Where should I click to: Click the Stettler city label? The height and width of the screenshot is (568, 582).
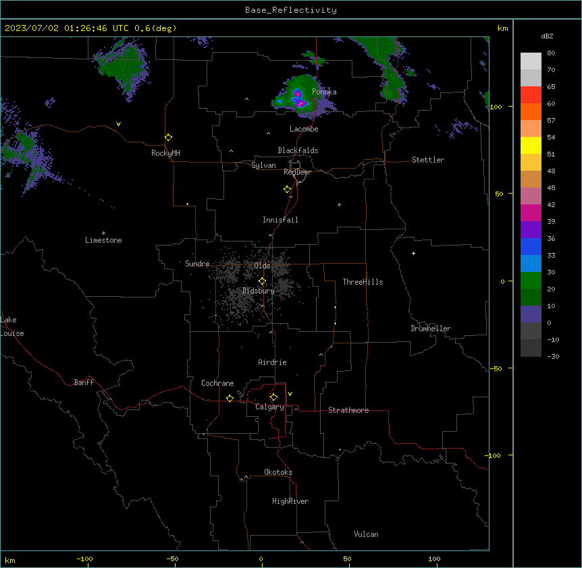click(428, 160)
